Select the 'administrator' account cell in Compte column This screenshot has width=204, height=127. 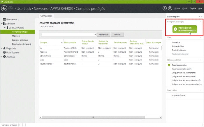(45, 56)
